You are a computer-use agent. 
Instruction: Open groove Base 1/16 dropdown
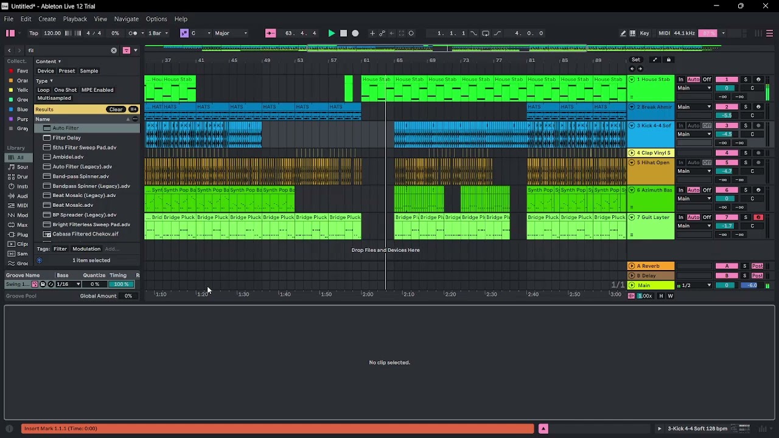pos(68,285)
